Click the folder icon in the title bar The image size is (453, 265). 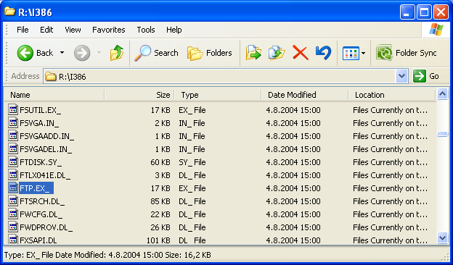(10, 12)
